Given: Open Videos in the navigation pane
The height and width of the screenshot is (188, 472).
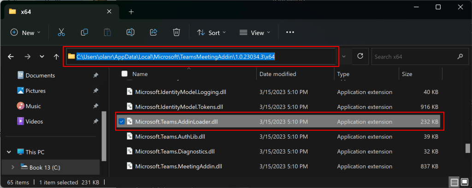Looking at the screenshot, I should pos(34,122).
